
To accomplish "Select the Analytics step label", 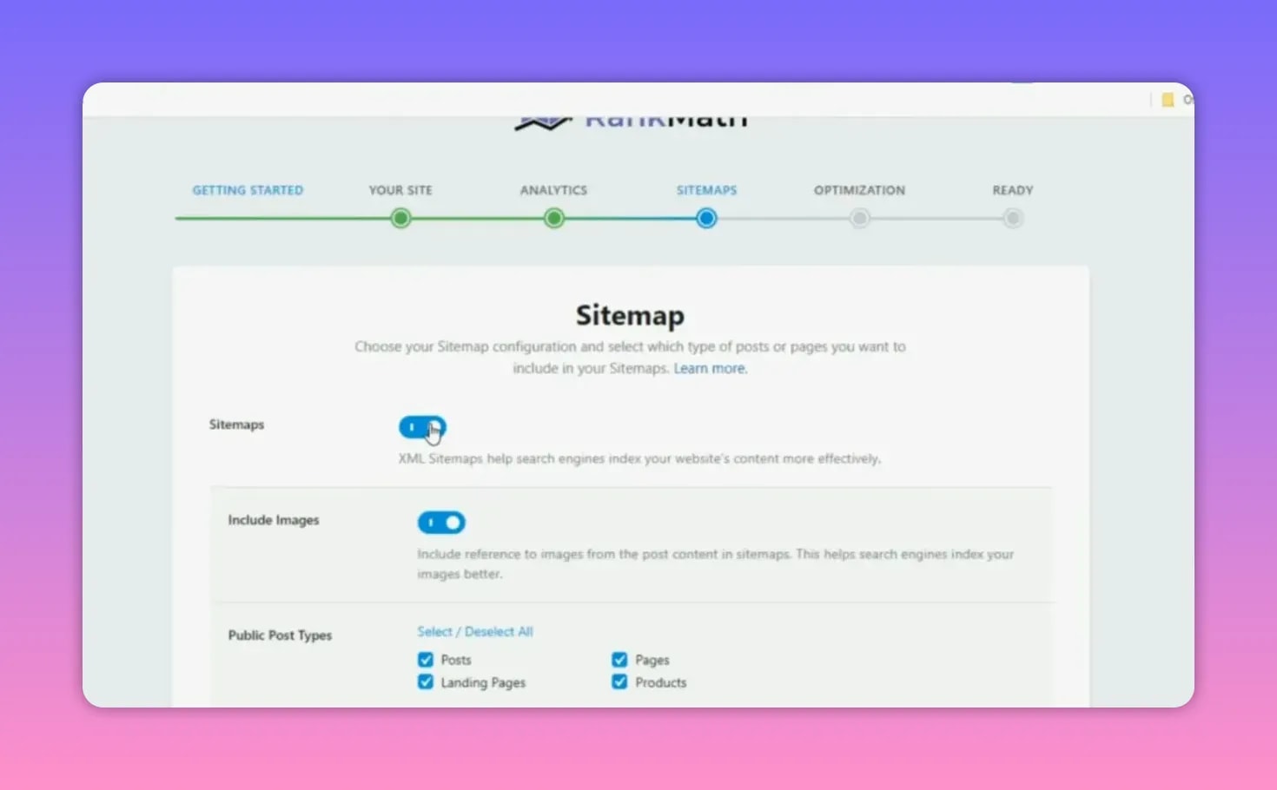I will click(x=553, y=190).
